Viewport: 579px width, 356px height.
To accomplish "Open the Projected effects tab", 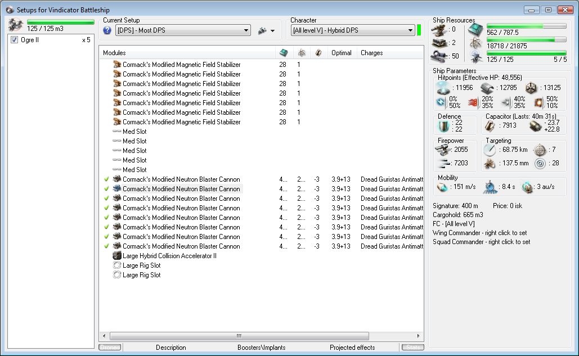I will pyautogui.click(x=352, y=348).
